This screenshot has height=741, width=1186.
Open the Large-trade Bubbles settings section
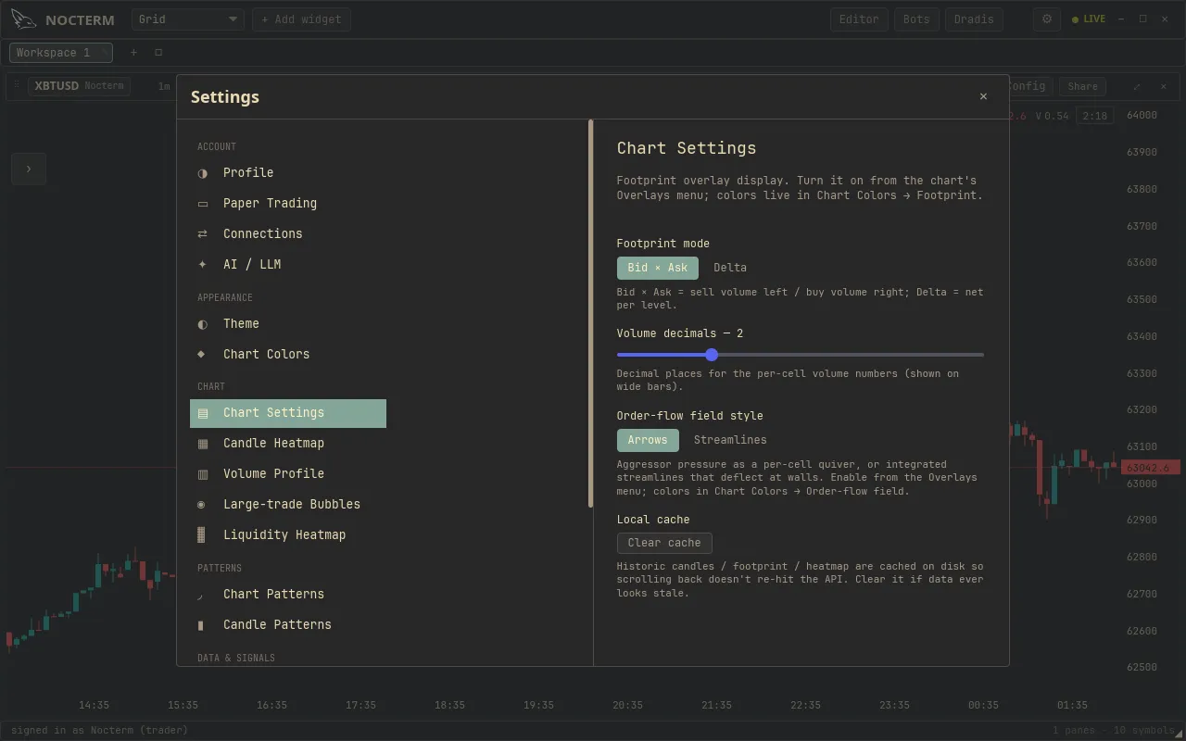[x=288, y=505]
